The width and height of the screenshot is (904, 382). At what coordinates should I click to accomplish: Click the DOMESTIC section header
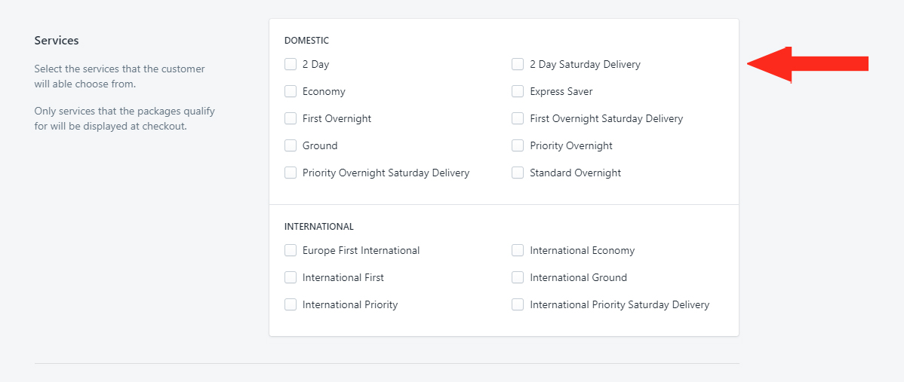point(306,40)
